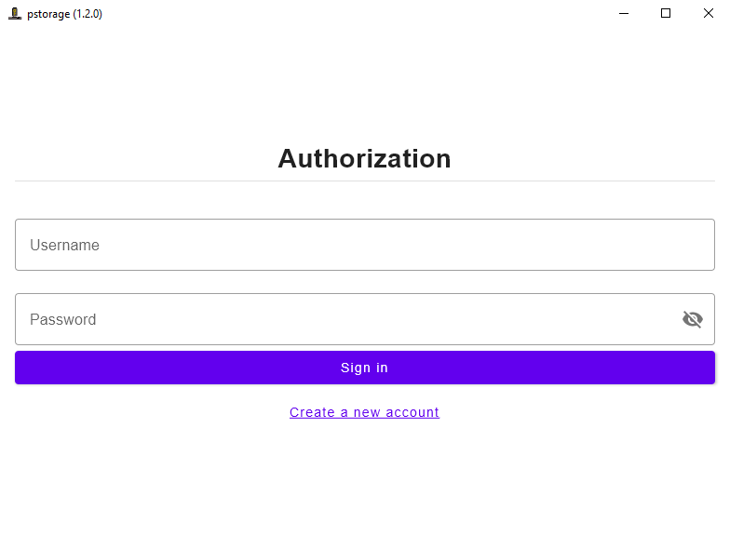Click the X icon at window corner
The image size is (730, 549).
tap(708, 14)
